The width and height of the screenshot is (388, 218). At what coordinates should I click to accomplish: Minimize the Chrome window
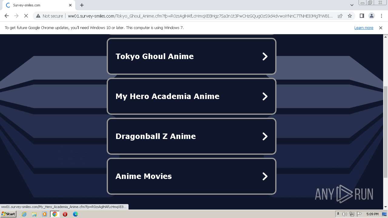tap(362, 3)
